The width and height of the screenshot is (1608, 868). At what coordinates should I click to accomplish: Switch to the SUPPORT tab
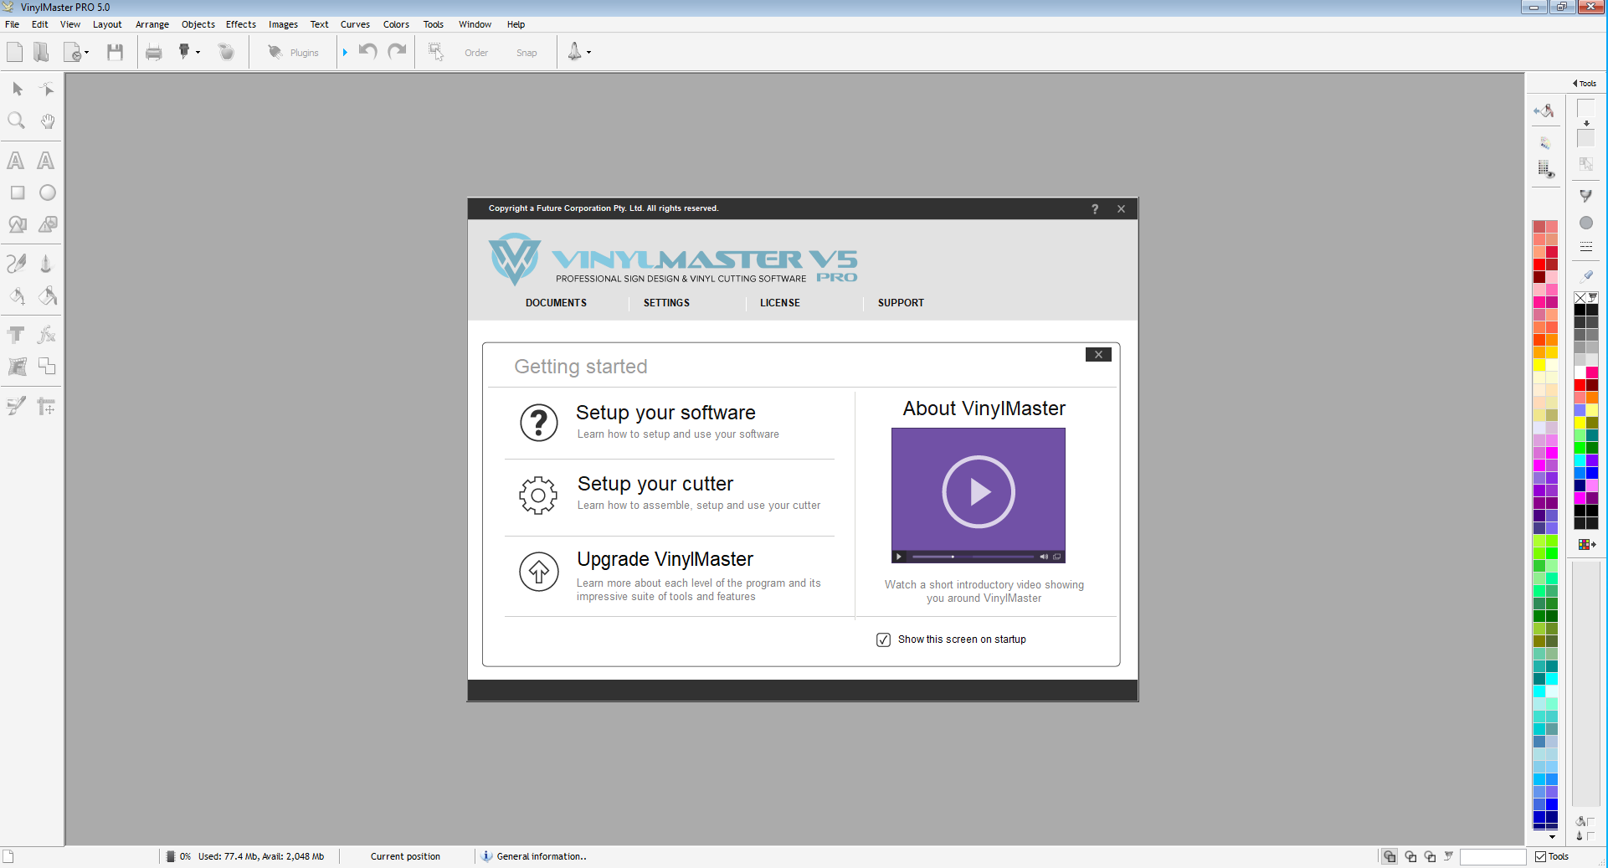point(901,303)
